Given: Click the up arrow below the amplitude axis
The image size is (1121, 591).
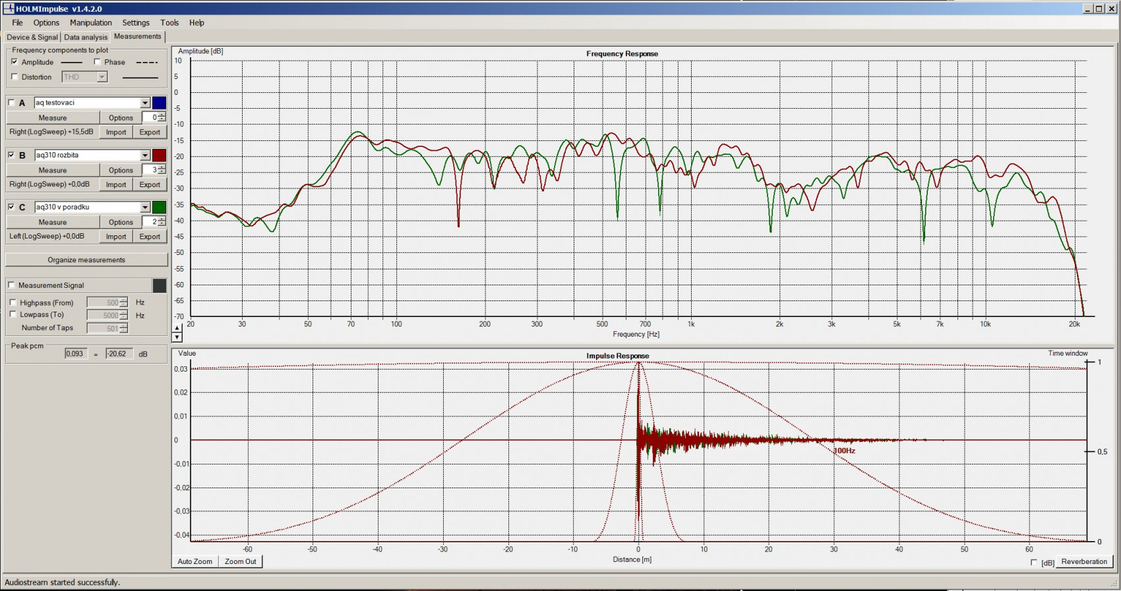Looking at the screenshot, I should coord(177,328).
